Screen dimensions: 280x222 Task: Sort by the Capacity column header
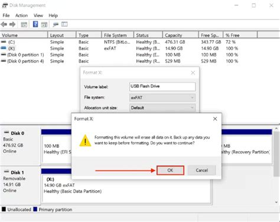click(181, 35)
